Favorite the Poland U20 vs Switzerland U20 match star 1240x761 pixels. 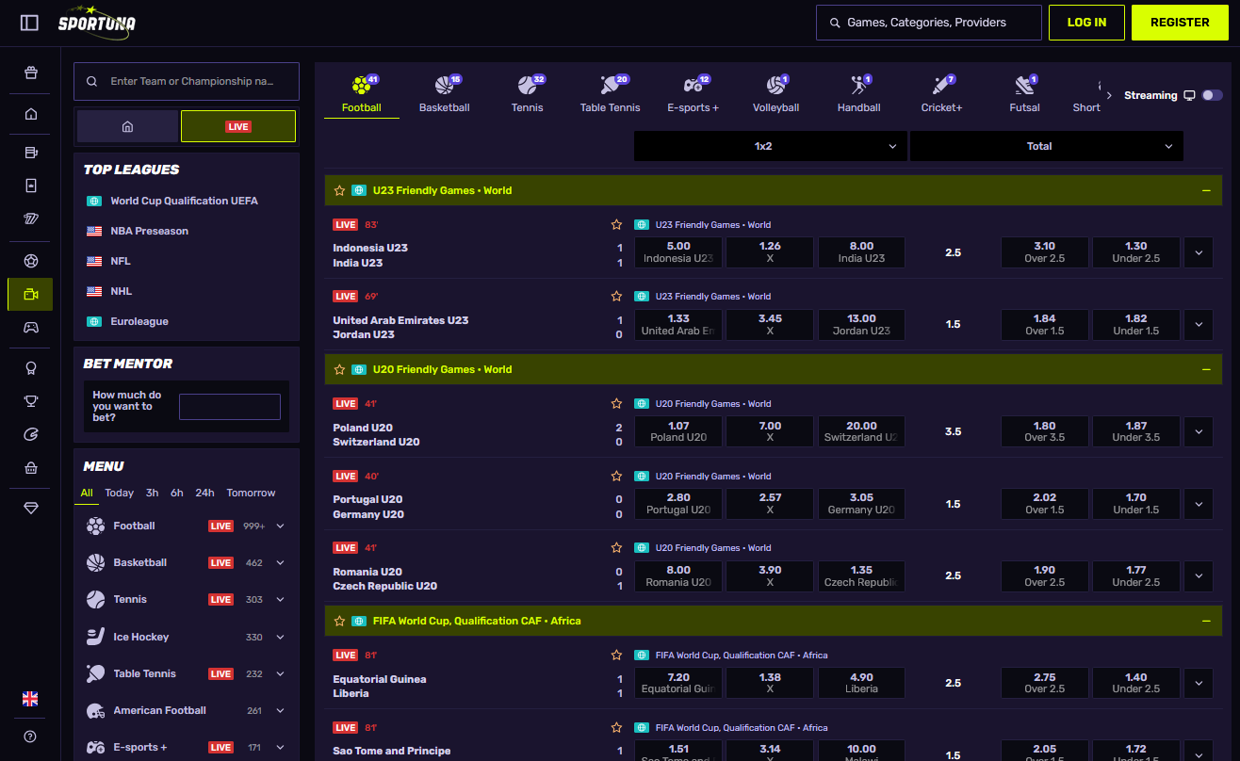coord(616,404)
